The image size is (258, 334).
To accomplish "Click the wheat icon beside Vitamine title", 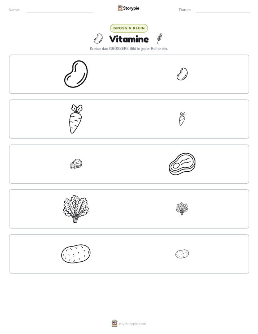I will coord(160,38).
